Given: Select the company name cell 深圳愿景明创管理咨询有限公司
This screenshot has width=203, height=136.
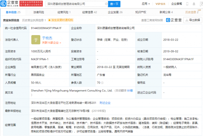Looking at the screenshot, I should [x=116, y=28].
